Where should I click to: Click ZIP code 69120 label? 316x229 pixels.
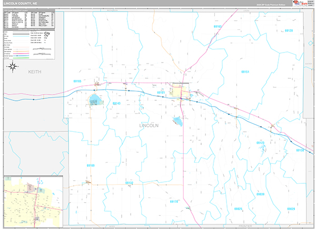[289, 30]
